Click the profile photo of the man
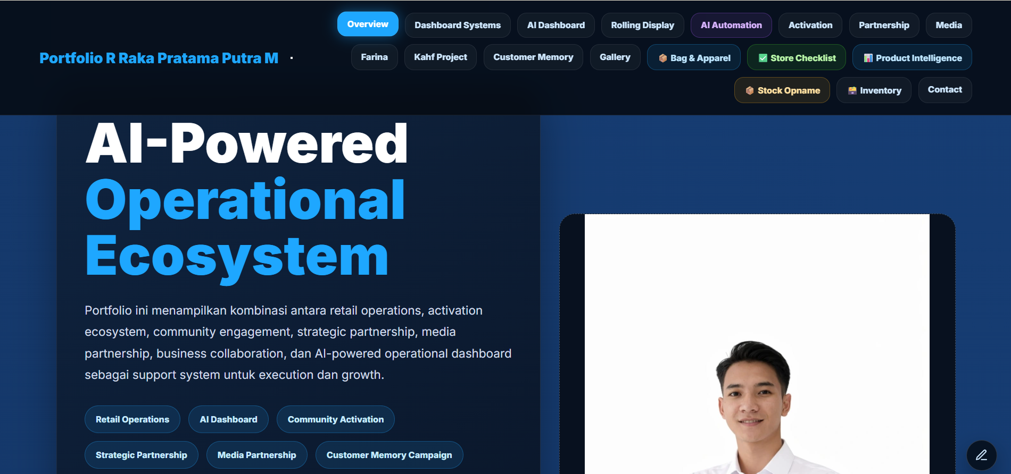The image size is (1011, 474). pyautogui.click(x=757, y=344)
